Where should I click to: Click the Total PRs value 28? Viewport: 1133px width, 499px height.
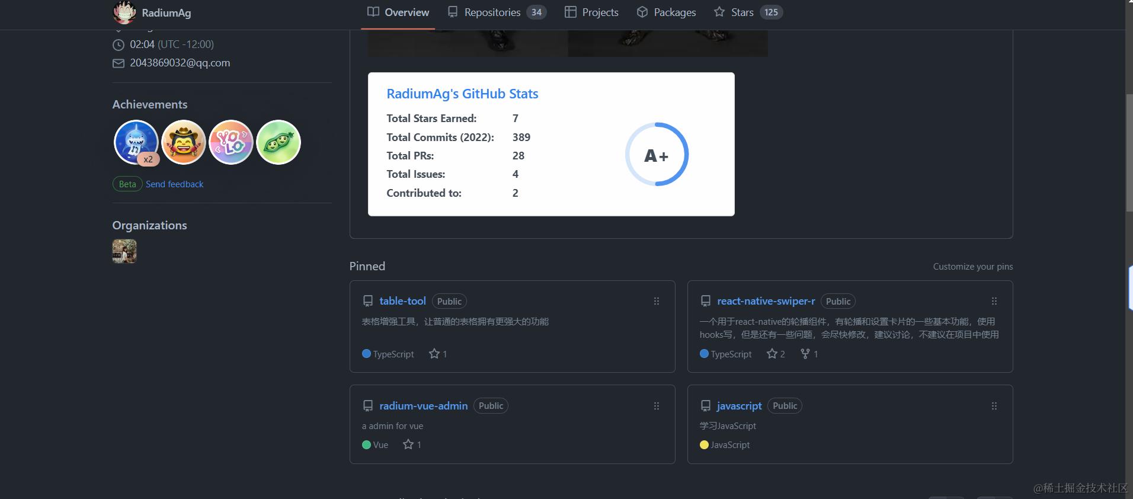tap(519, 155)
